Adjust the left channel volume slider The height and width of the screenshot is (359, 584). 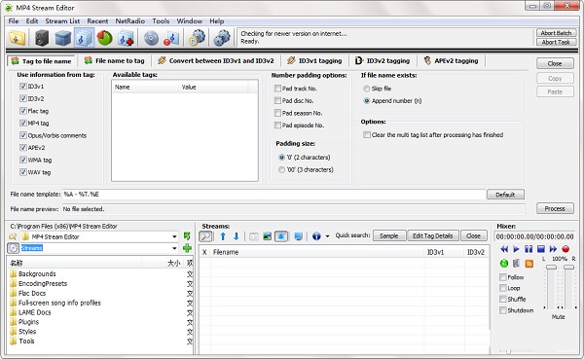pyautogui.click(x=551, y=268)
